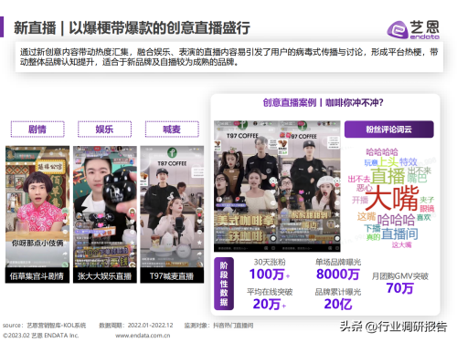Click the green word 直播 in word cloud
Screen dimensions: 457x342
coord(388,176)
